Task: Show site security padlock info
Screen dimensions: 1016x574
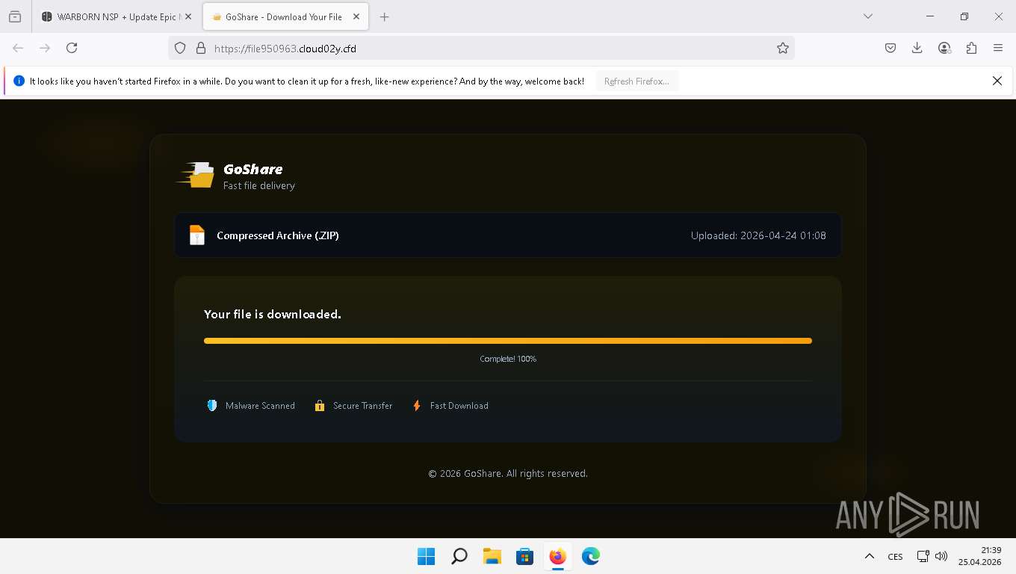Action: 200,48
